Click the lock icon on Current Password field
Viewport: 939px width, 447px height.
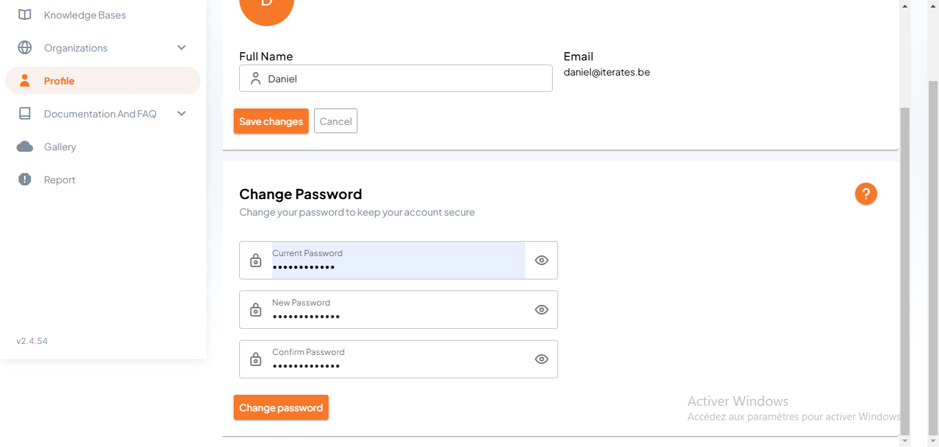coord(256,260)
